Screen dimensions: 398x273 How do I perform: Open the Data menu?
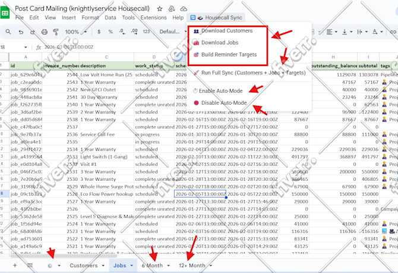(x=110, y=17)
